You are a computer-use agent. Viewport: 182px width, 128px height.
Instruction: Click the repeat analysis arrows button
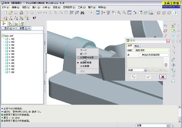point(133,77)
